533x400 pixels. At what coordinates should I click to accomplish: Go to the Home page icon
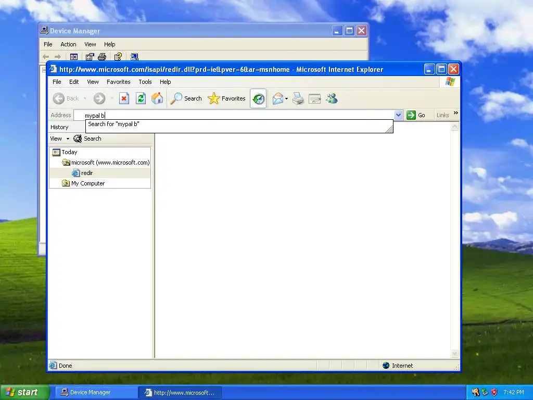point(157,98)
